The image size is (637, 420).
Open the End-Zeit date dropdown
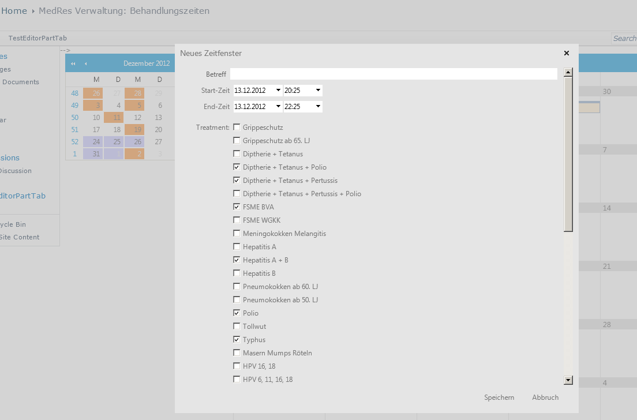tap(278, 107)
